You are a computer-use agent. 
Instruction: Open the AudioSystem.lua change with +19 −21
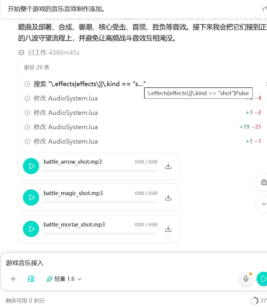pyautogui.click(x=143, y=127)
